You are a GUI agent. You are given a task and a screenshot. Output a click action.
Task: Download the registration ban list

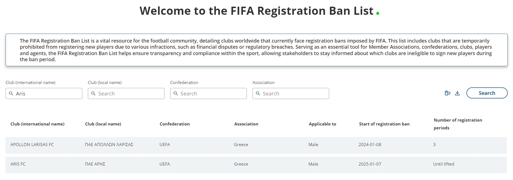click(457, 93)
